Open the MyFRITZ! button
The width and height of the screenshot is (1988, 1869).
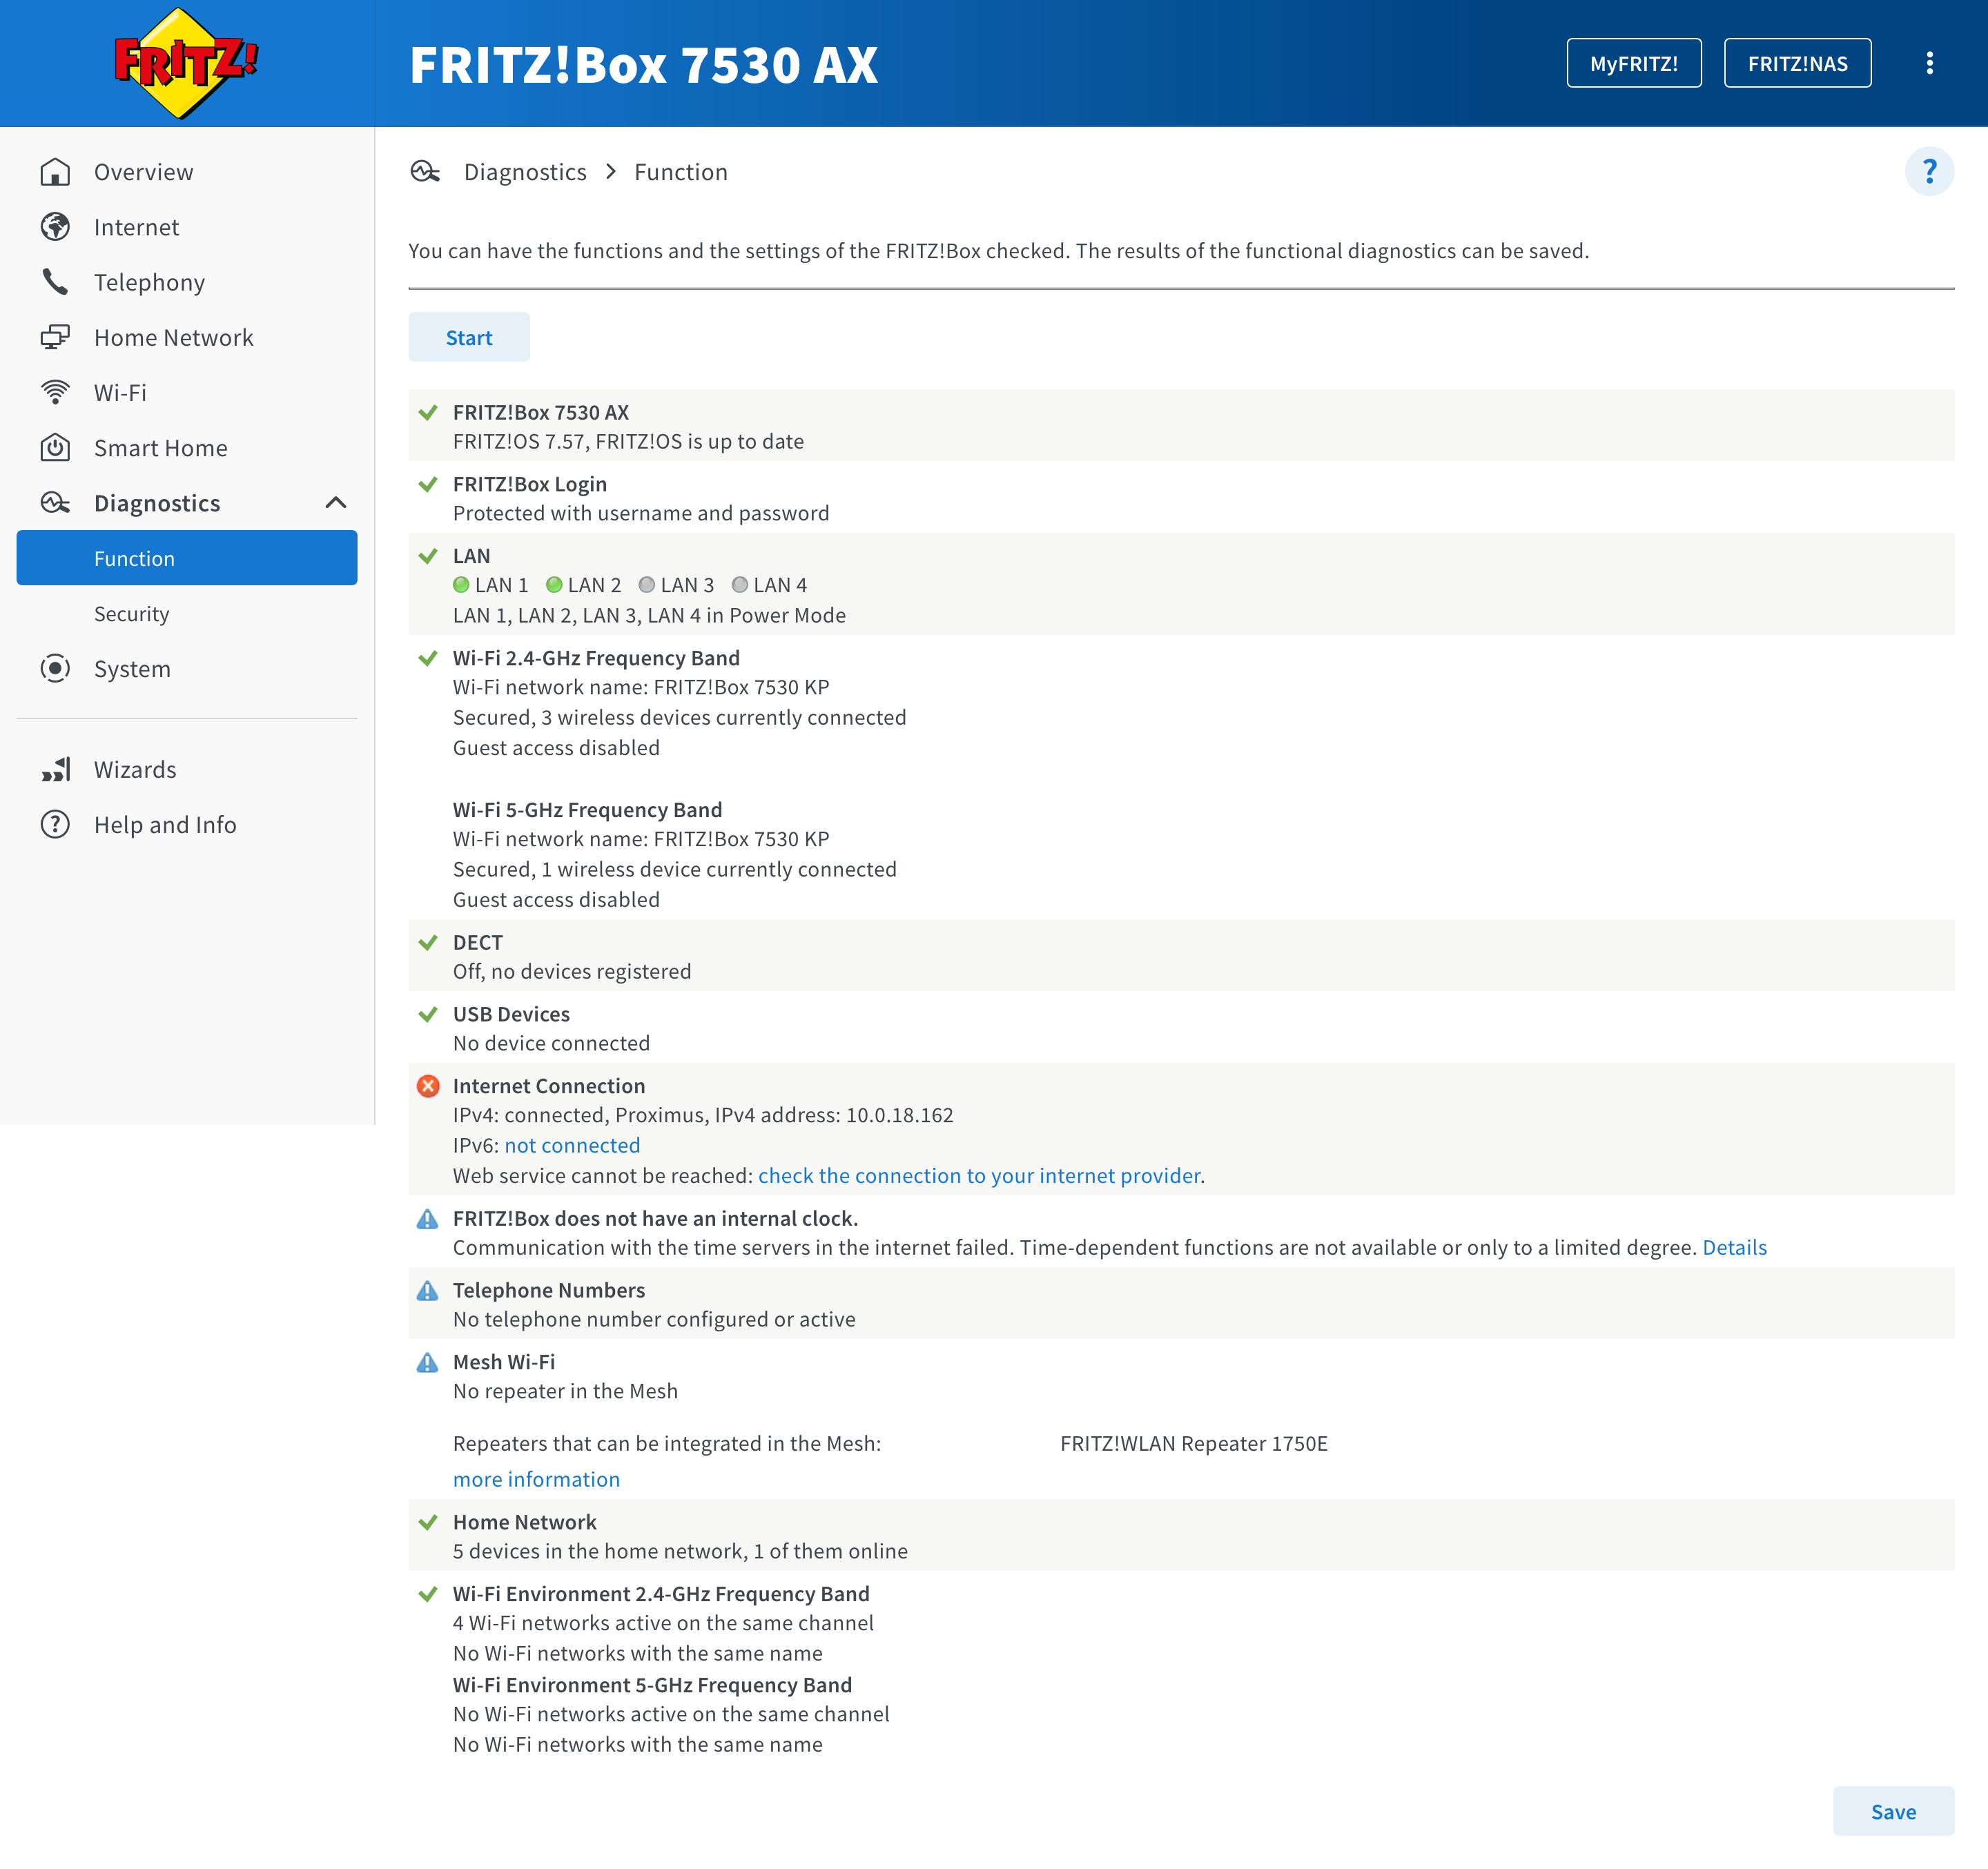[1633, 63]
